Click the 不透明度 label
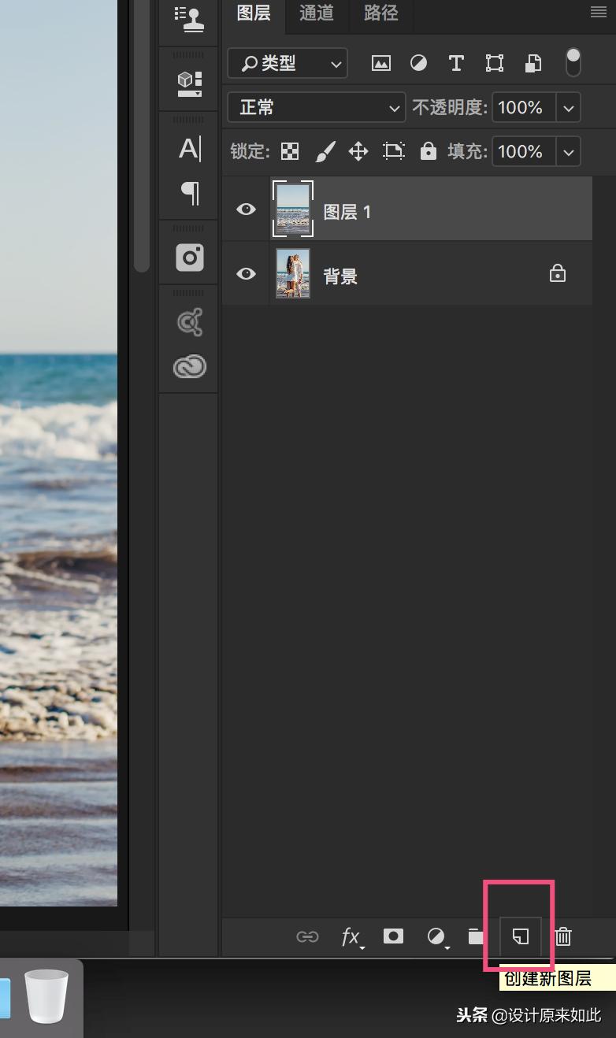The width and height of the screenshot is (616, 1038). (450, 108)
